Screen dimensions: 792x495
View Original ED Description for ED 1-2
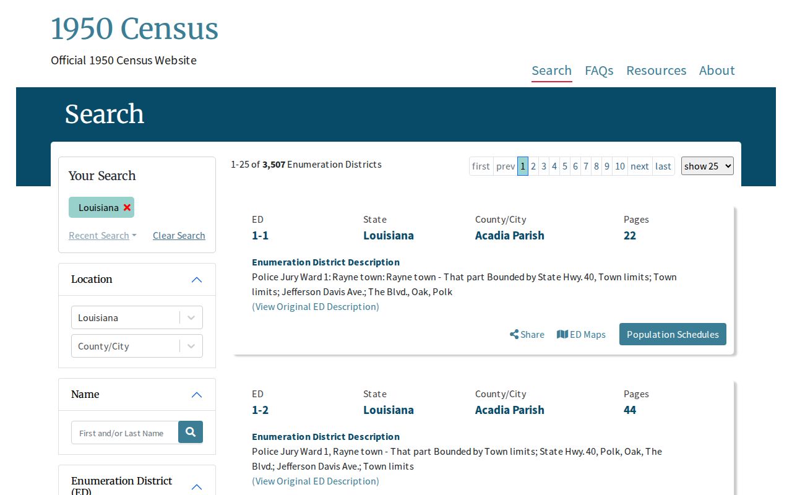coord(316,481)
